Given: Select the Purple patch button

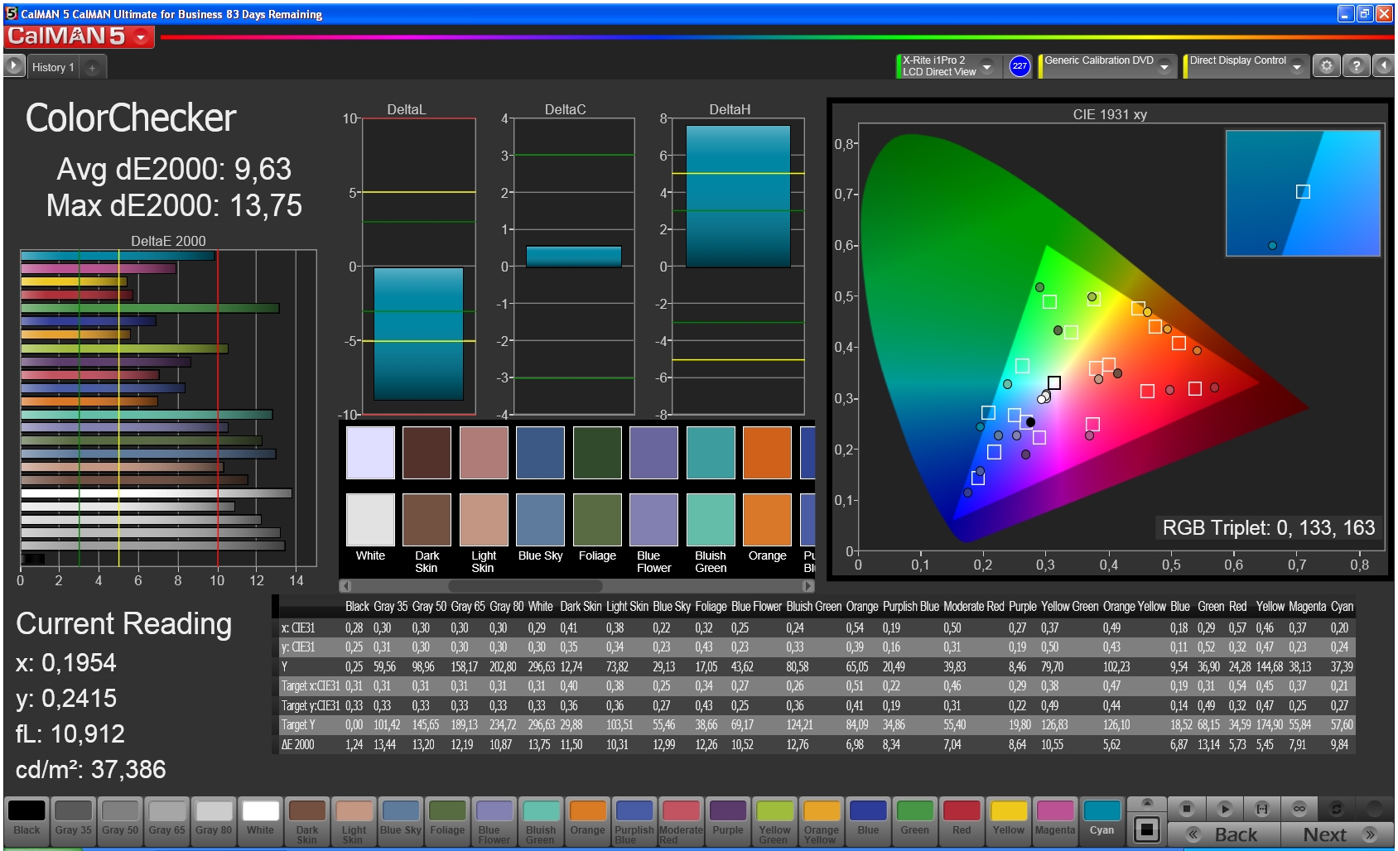Looking at the screenshot, I should 728,821.
